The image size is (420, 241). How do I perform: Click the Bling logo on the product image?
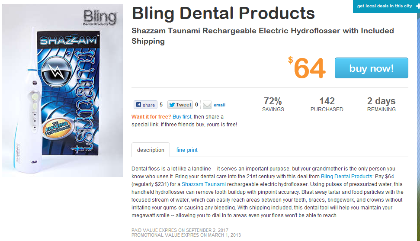click(99, 18)
